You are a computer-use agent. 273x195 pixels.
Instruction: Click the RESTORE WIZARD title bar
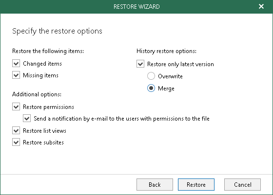136,7
